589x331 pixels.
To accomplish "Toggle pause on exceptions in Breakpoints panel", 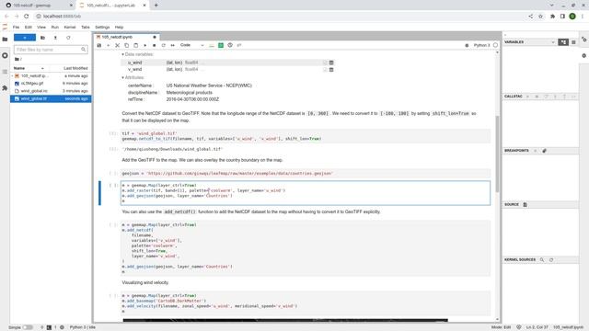I will [x=535, y=151].
